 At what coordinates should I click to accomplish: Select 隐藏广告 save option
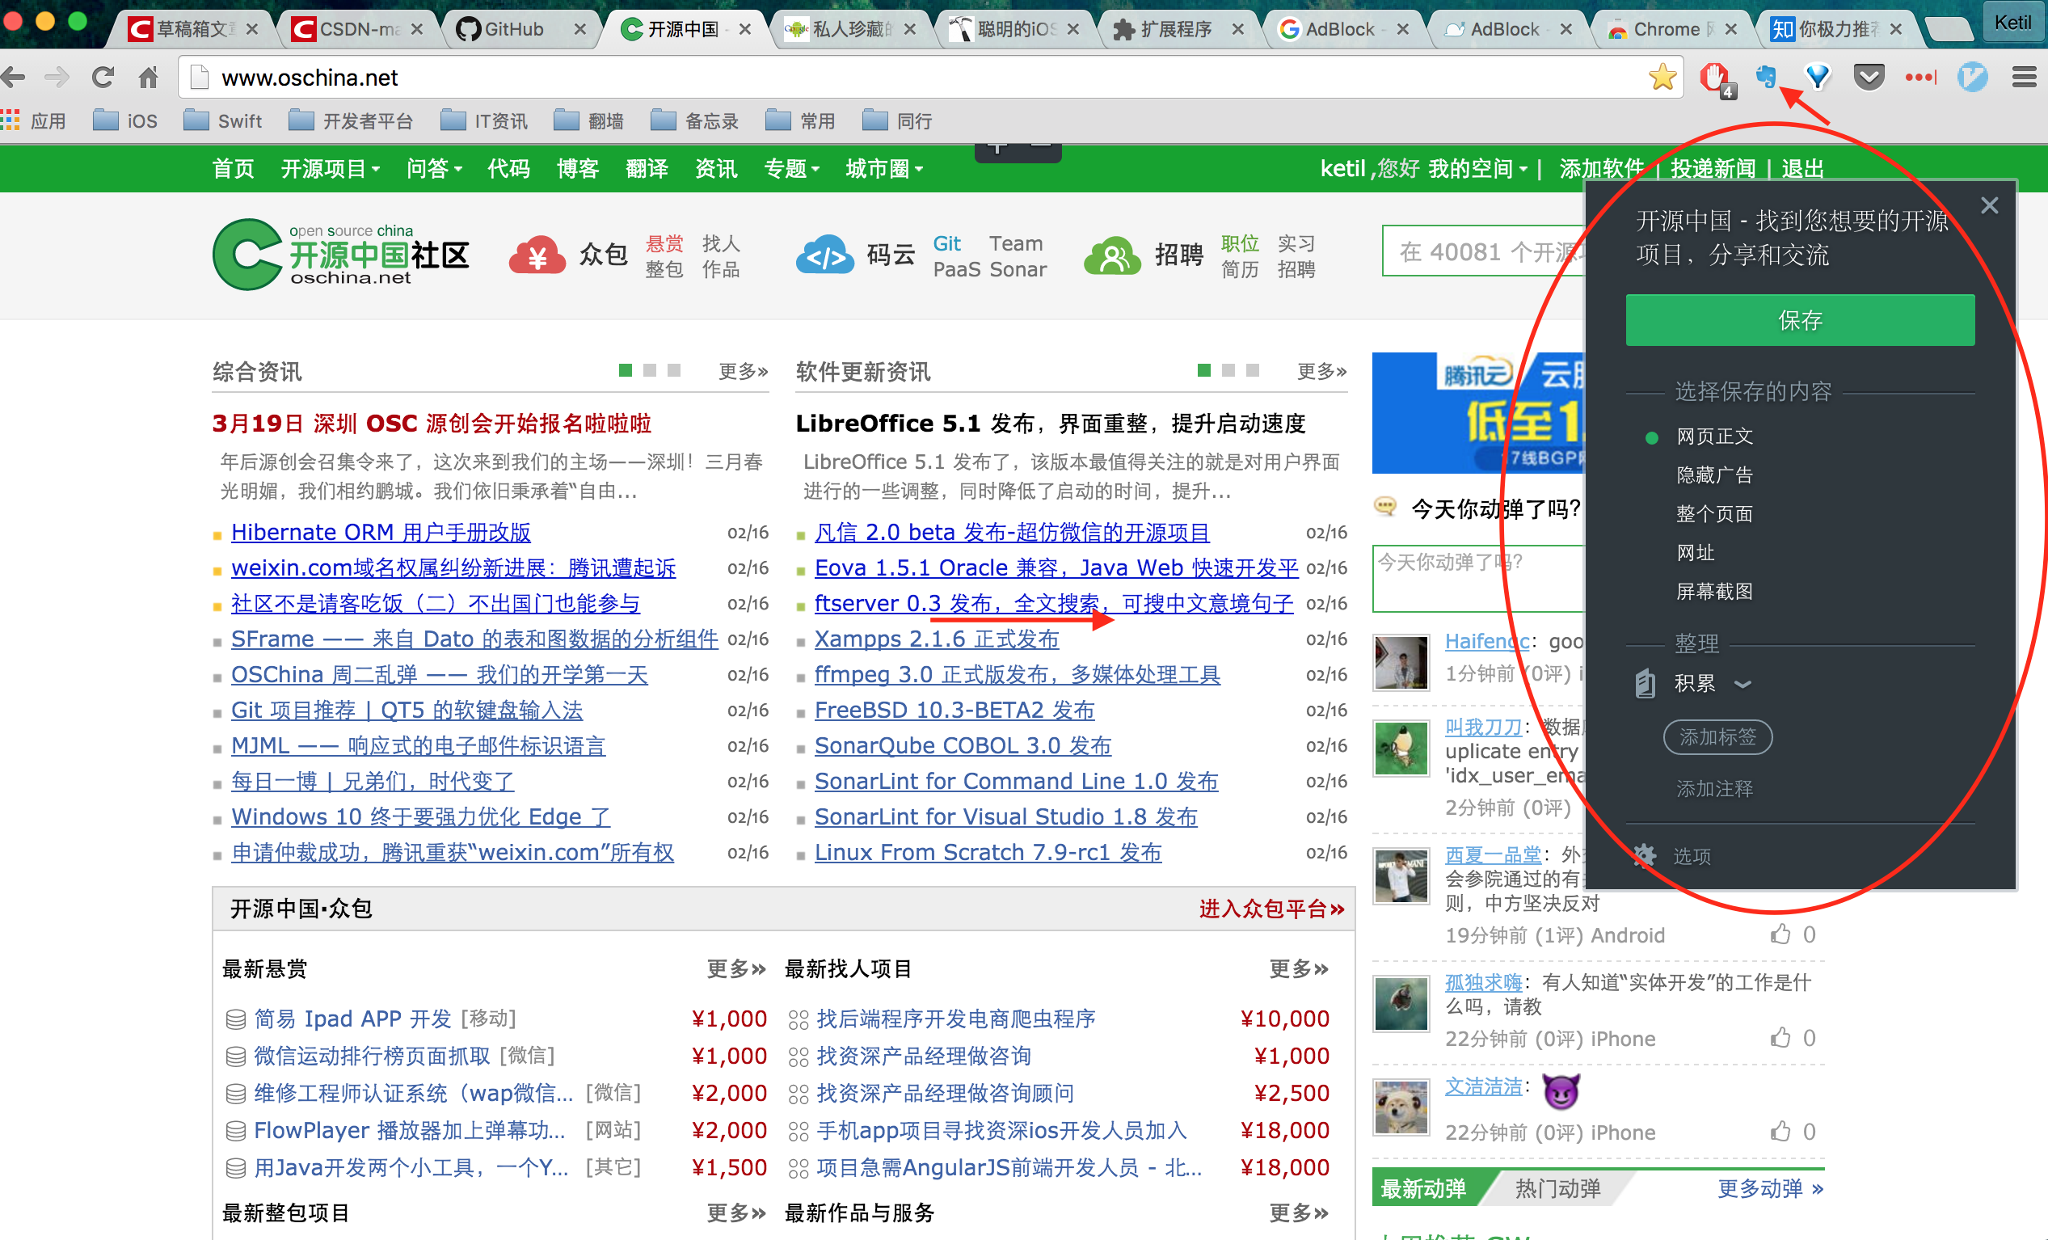click(x=1714, y=475)
